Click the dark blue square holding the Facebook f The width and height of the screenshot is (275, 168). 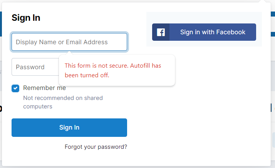[x=161, y=32]
